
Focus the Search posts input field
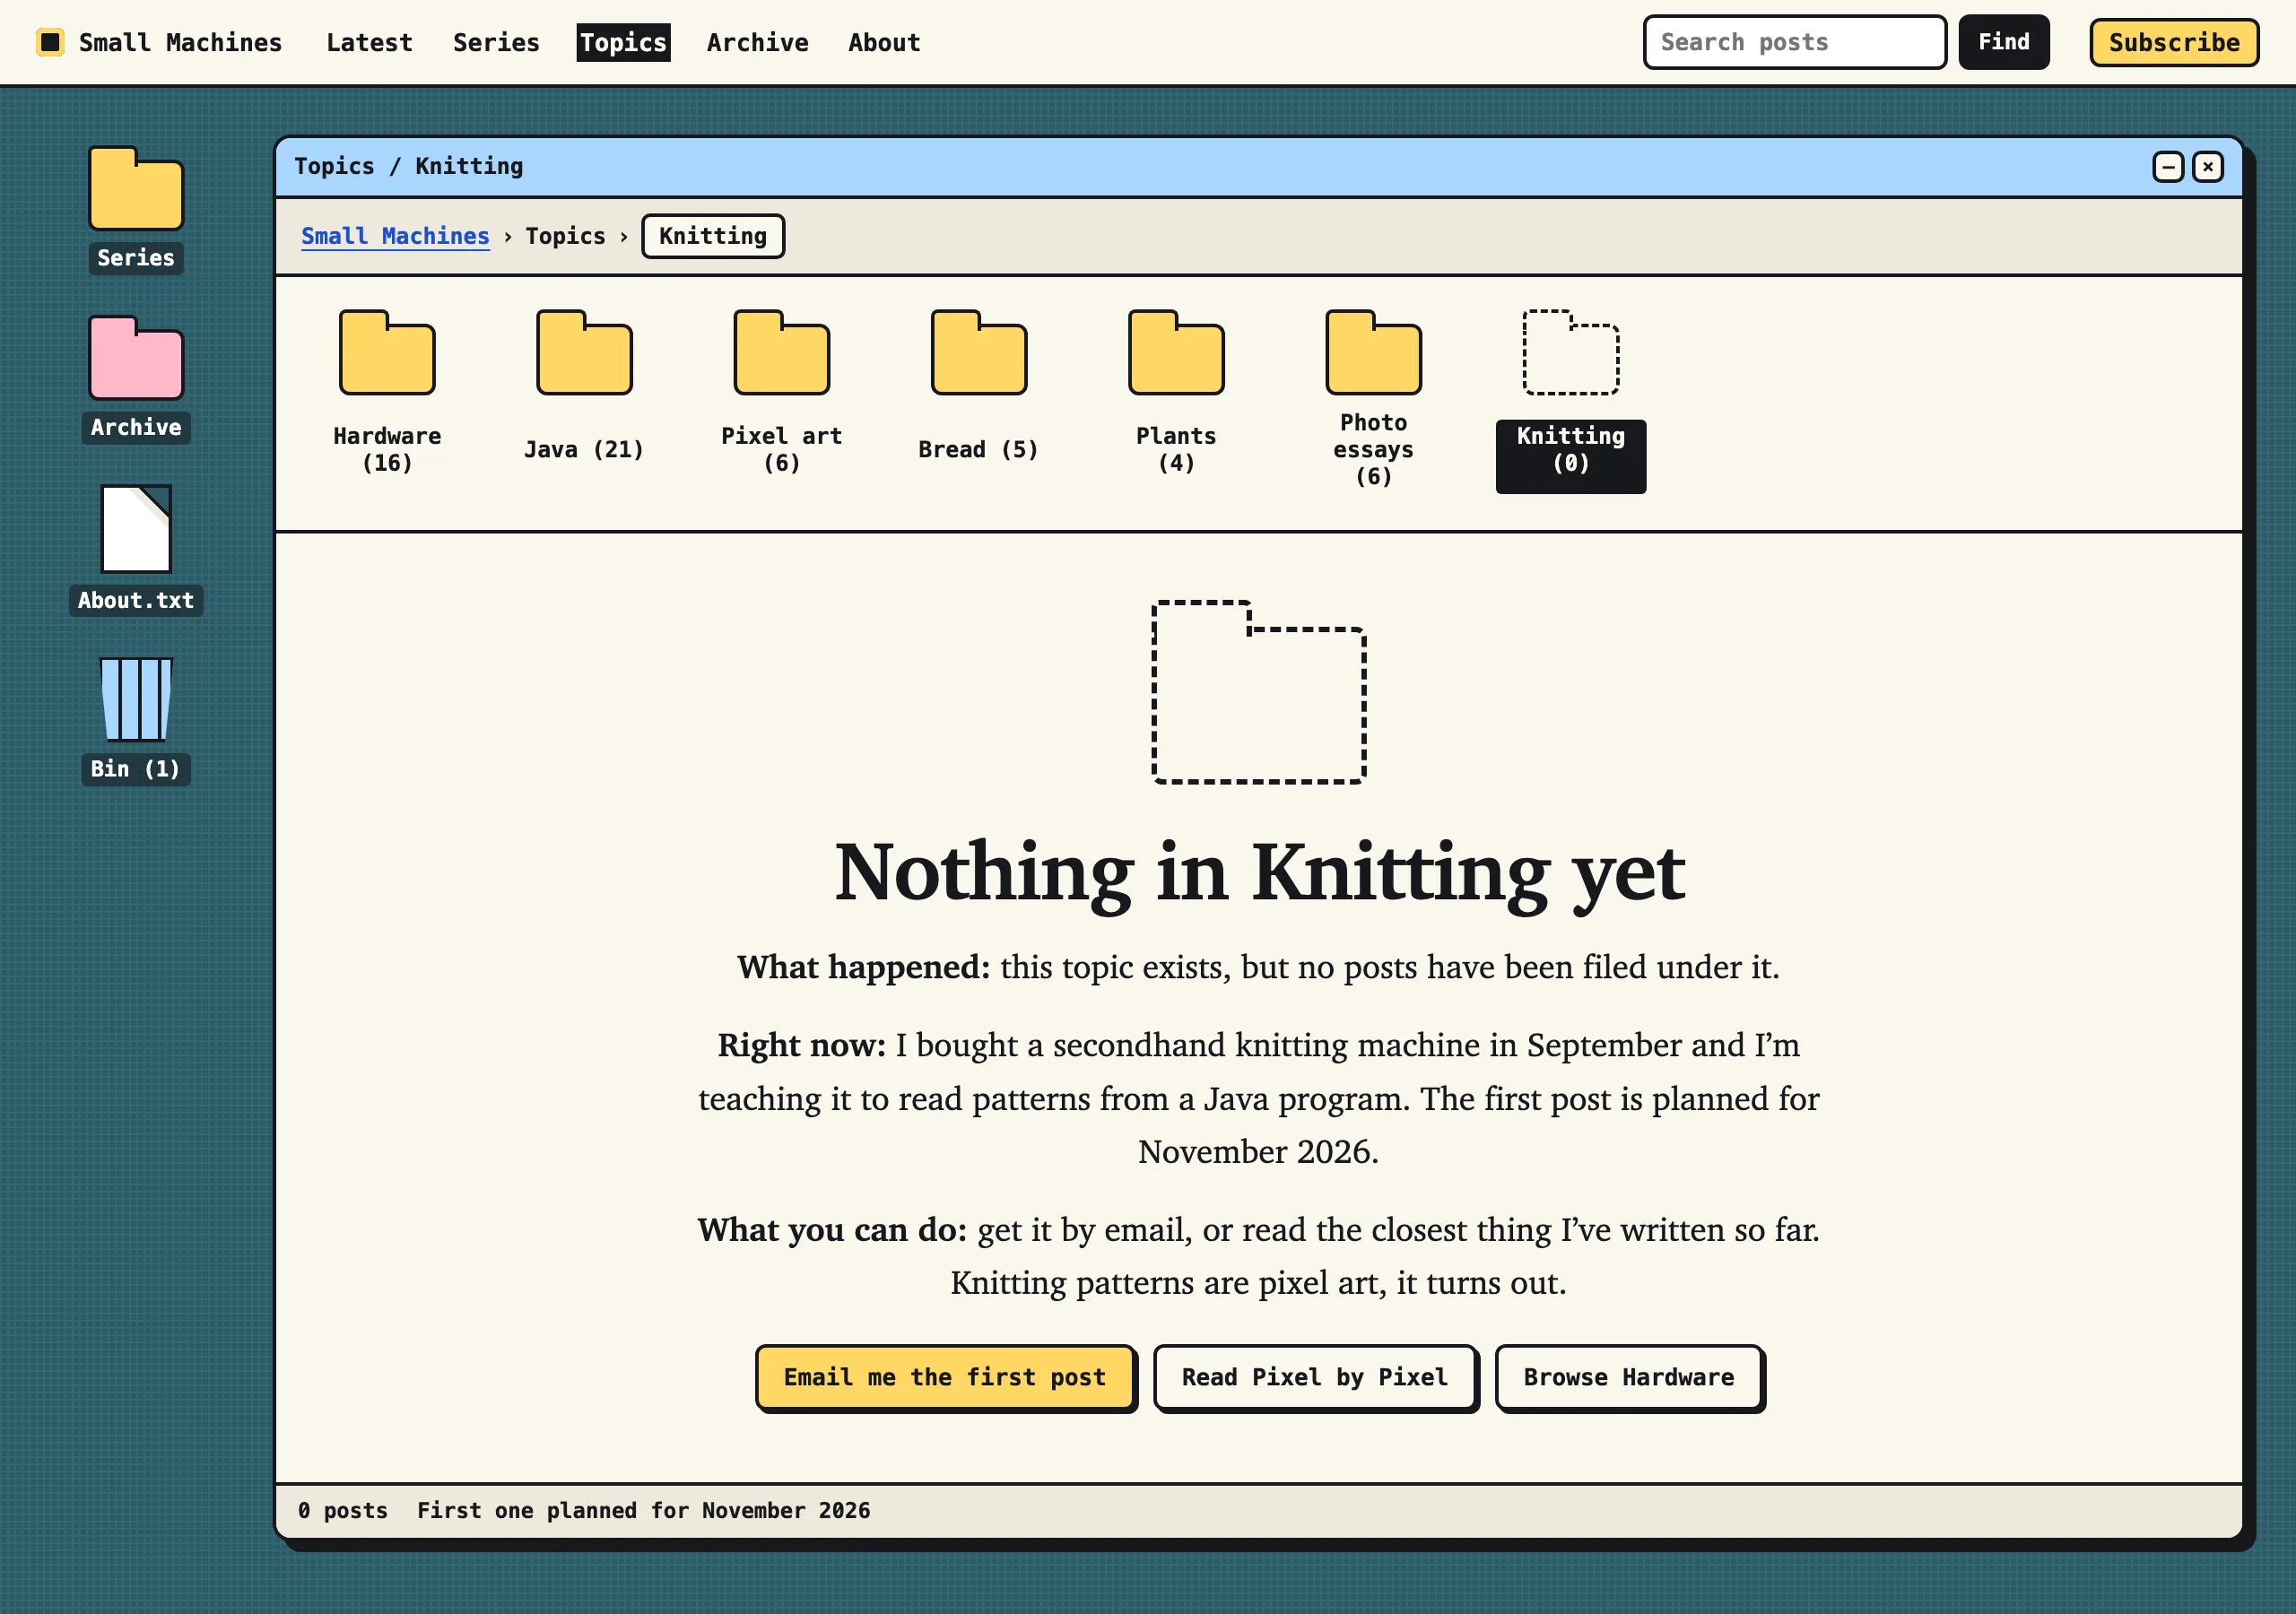coord(1794,42)
